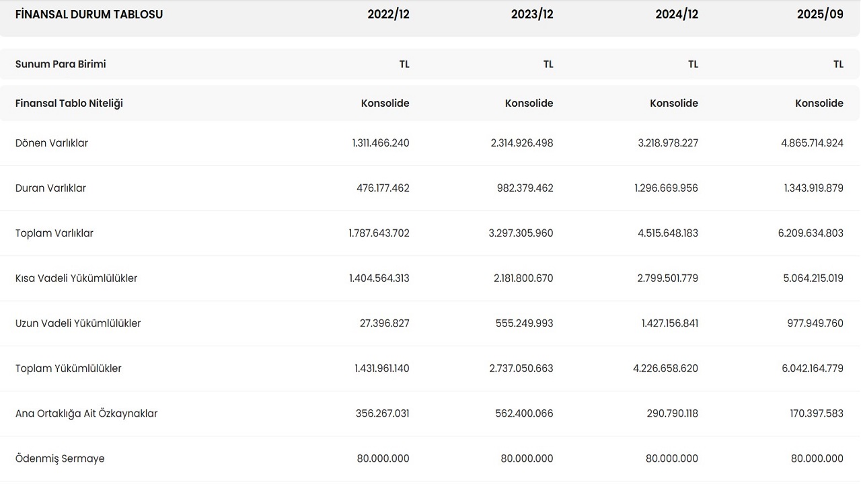Click the Ödenmiş Sermaye row label
861x484 pixels.
click(x=60, y=458)
